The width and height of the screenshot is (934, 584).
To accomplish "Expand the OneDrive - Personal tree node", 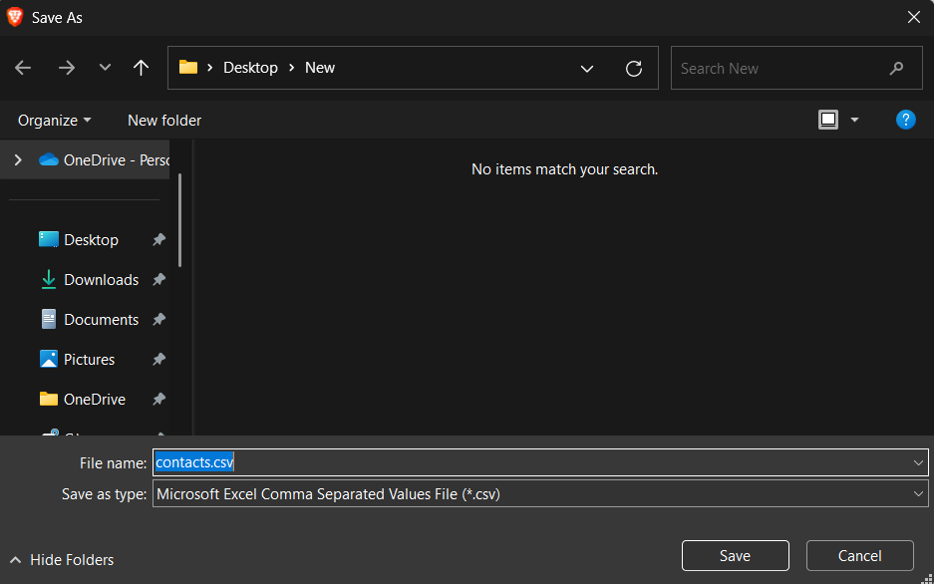I will (x=18, y=159).
